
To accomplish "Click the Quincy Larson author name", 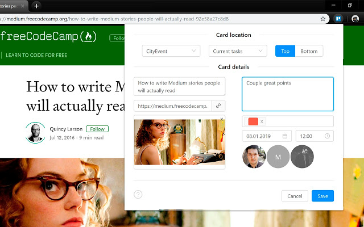I will (x=66, y=129).
